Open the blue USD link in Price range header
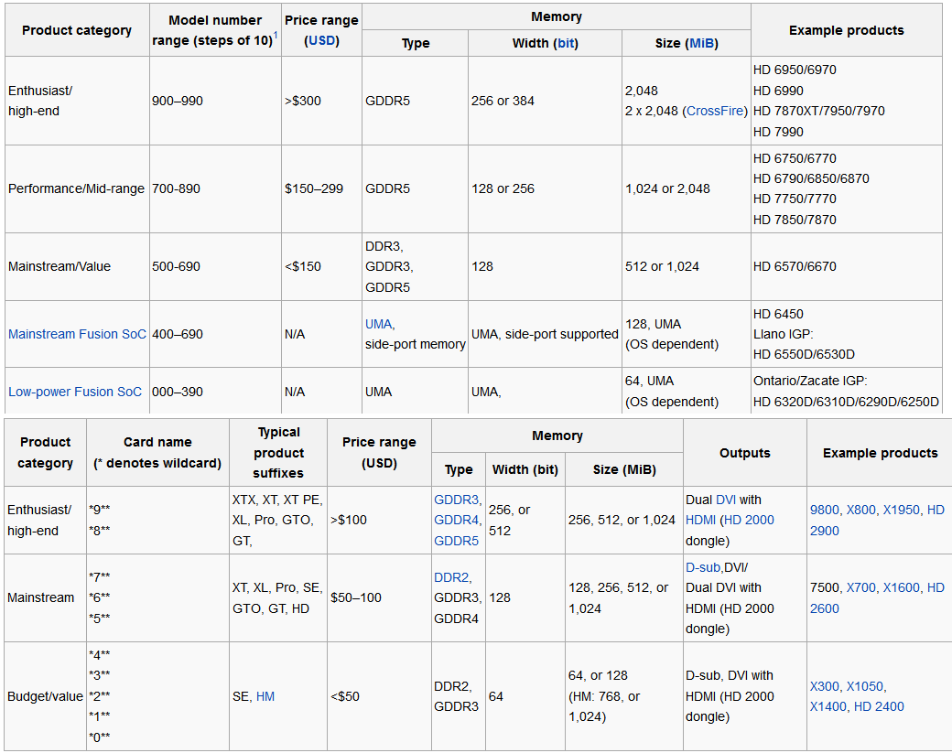Viewport: 952px width, 753px height. coord(322,40)
